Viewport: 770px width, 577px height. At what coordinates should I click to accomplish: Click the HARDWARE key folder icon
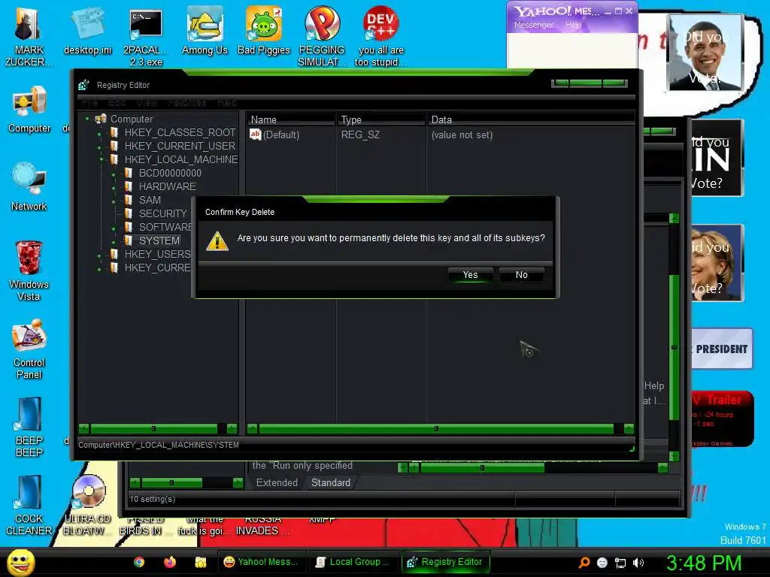click(129, 186)
